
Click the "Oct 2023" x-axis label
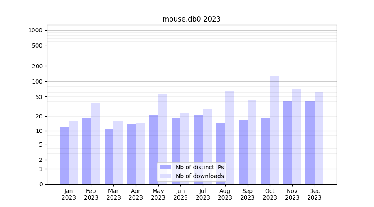[x=270, y=194]
